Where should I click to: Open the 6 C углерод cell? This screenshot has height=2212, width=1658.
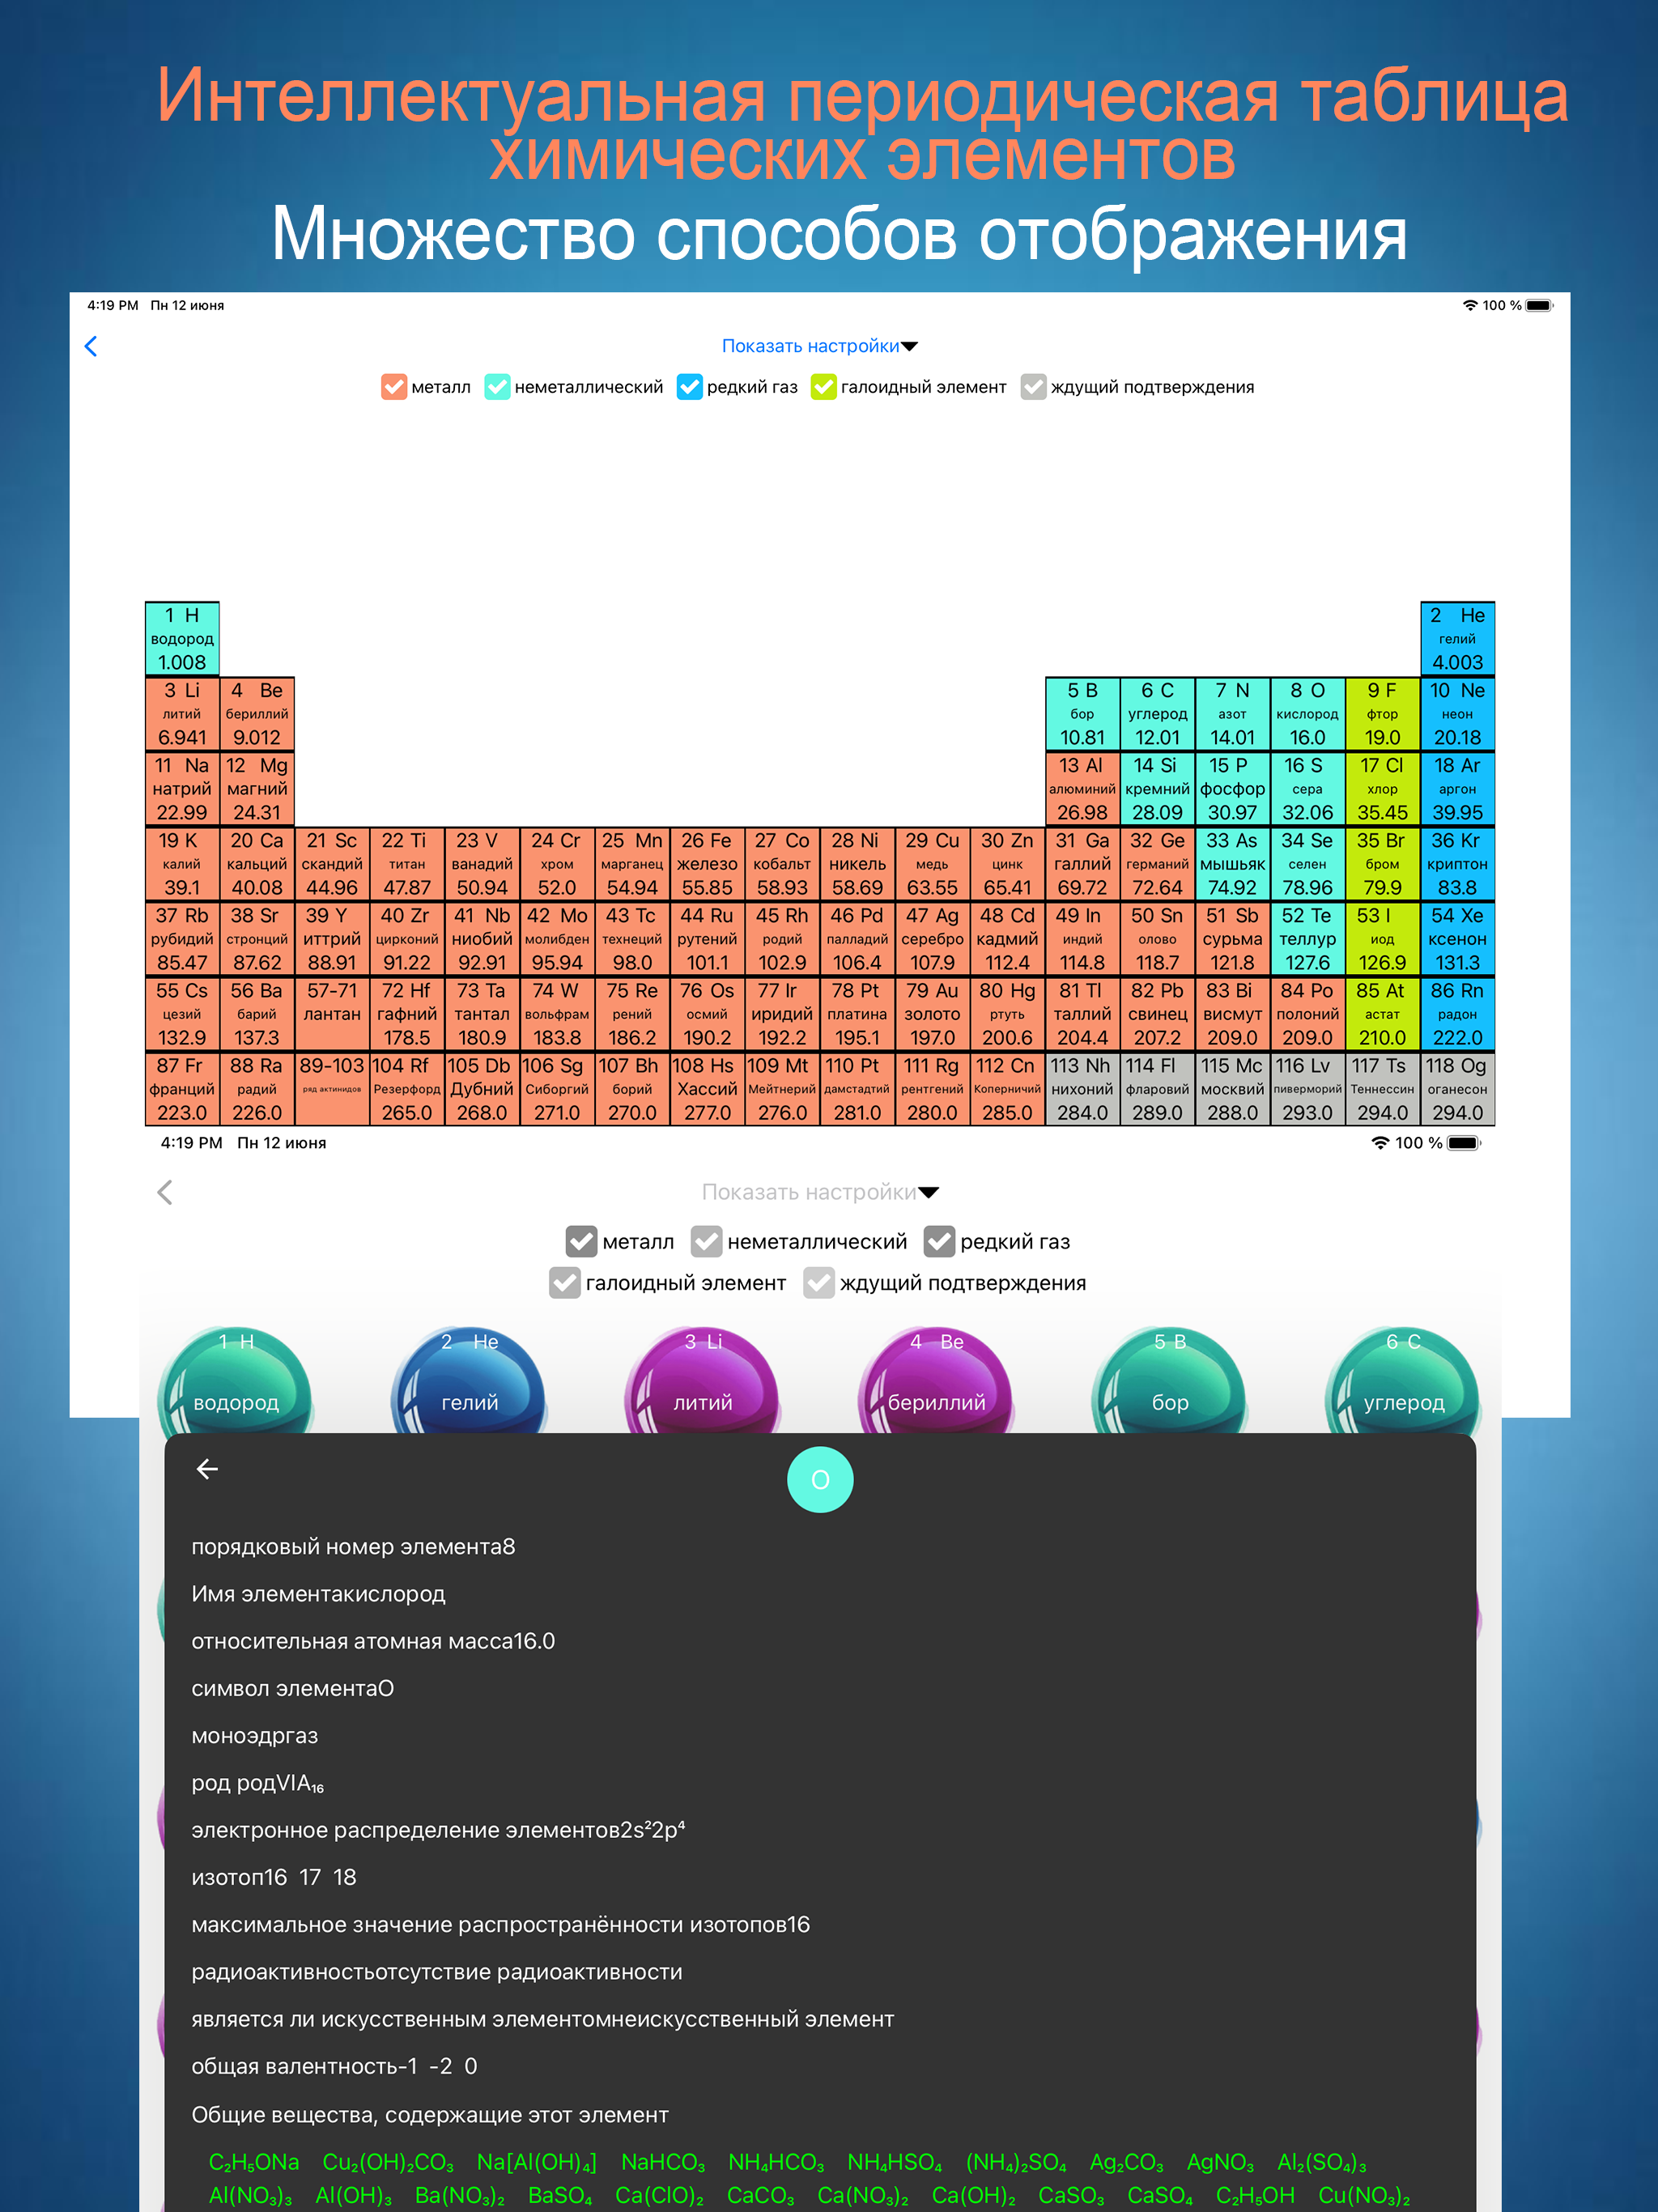(1157, 713)
